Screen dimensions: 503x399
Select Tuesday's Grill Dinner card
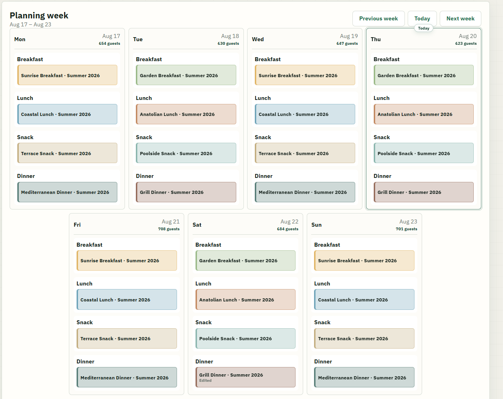[186, 192]
